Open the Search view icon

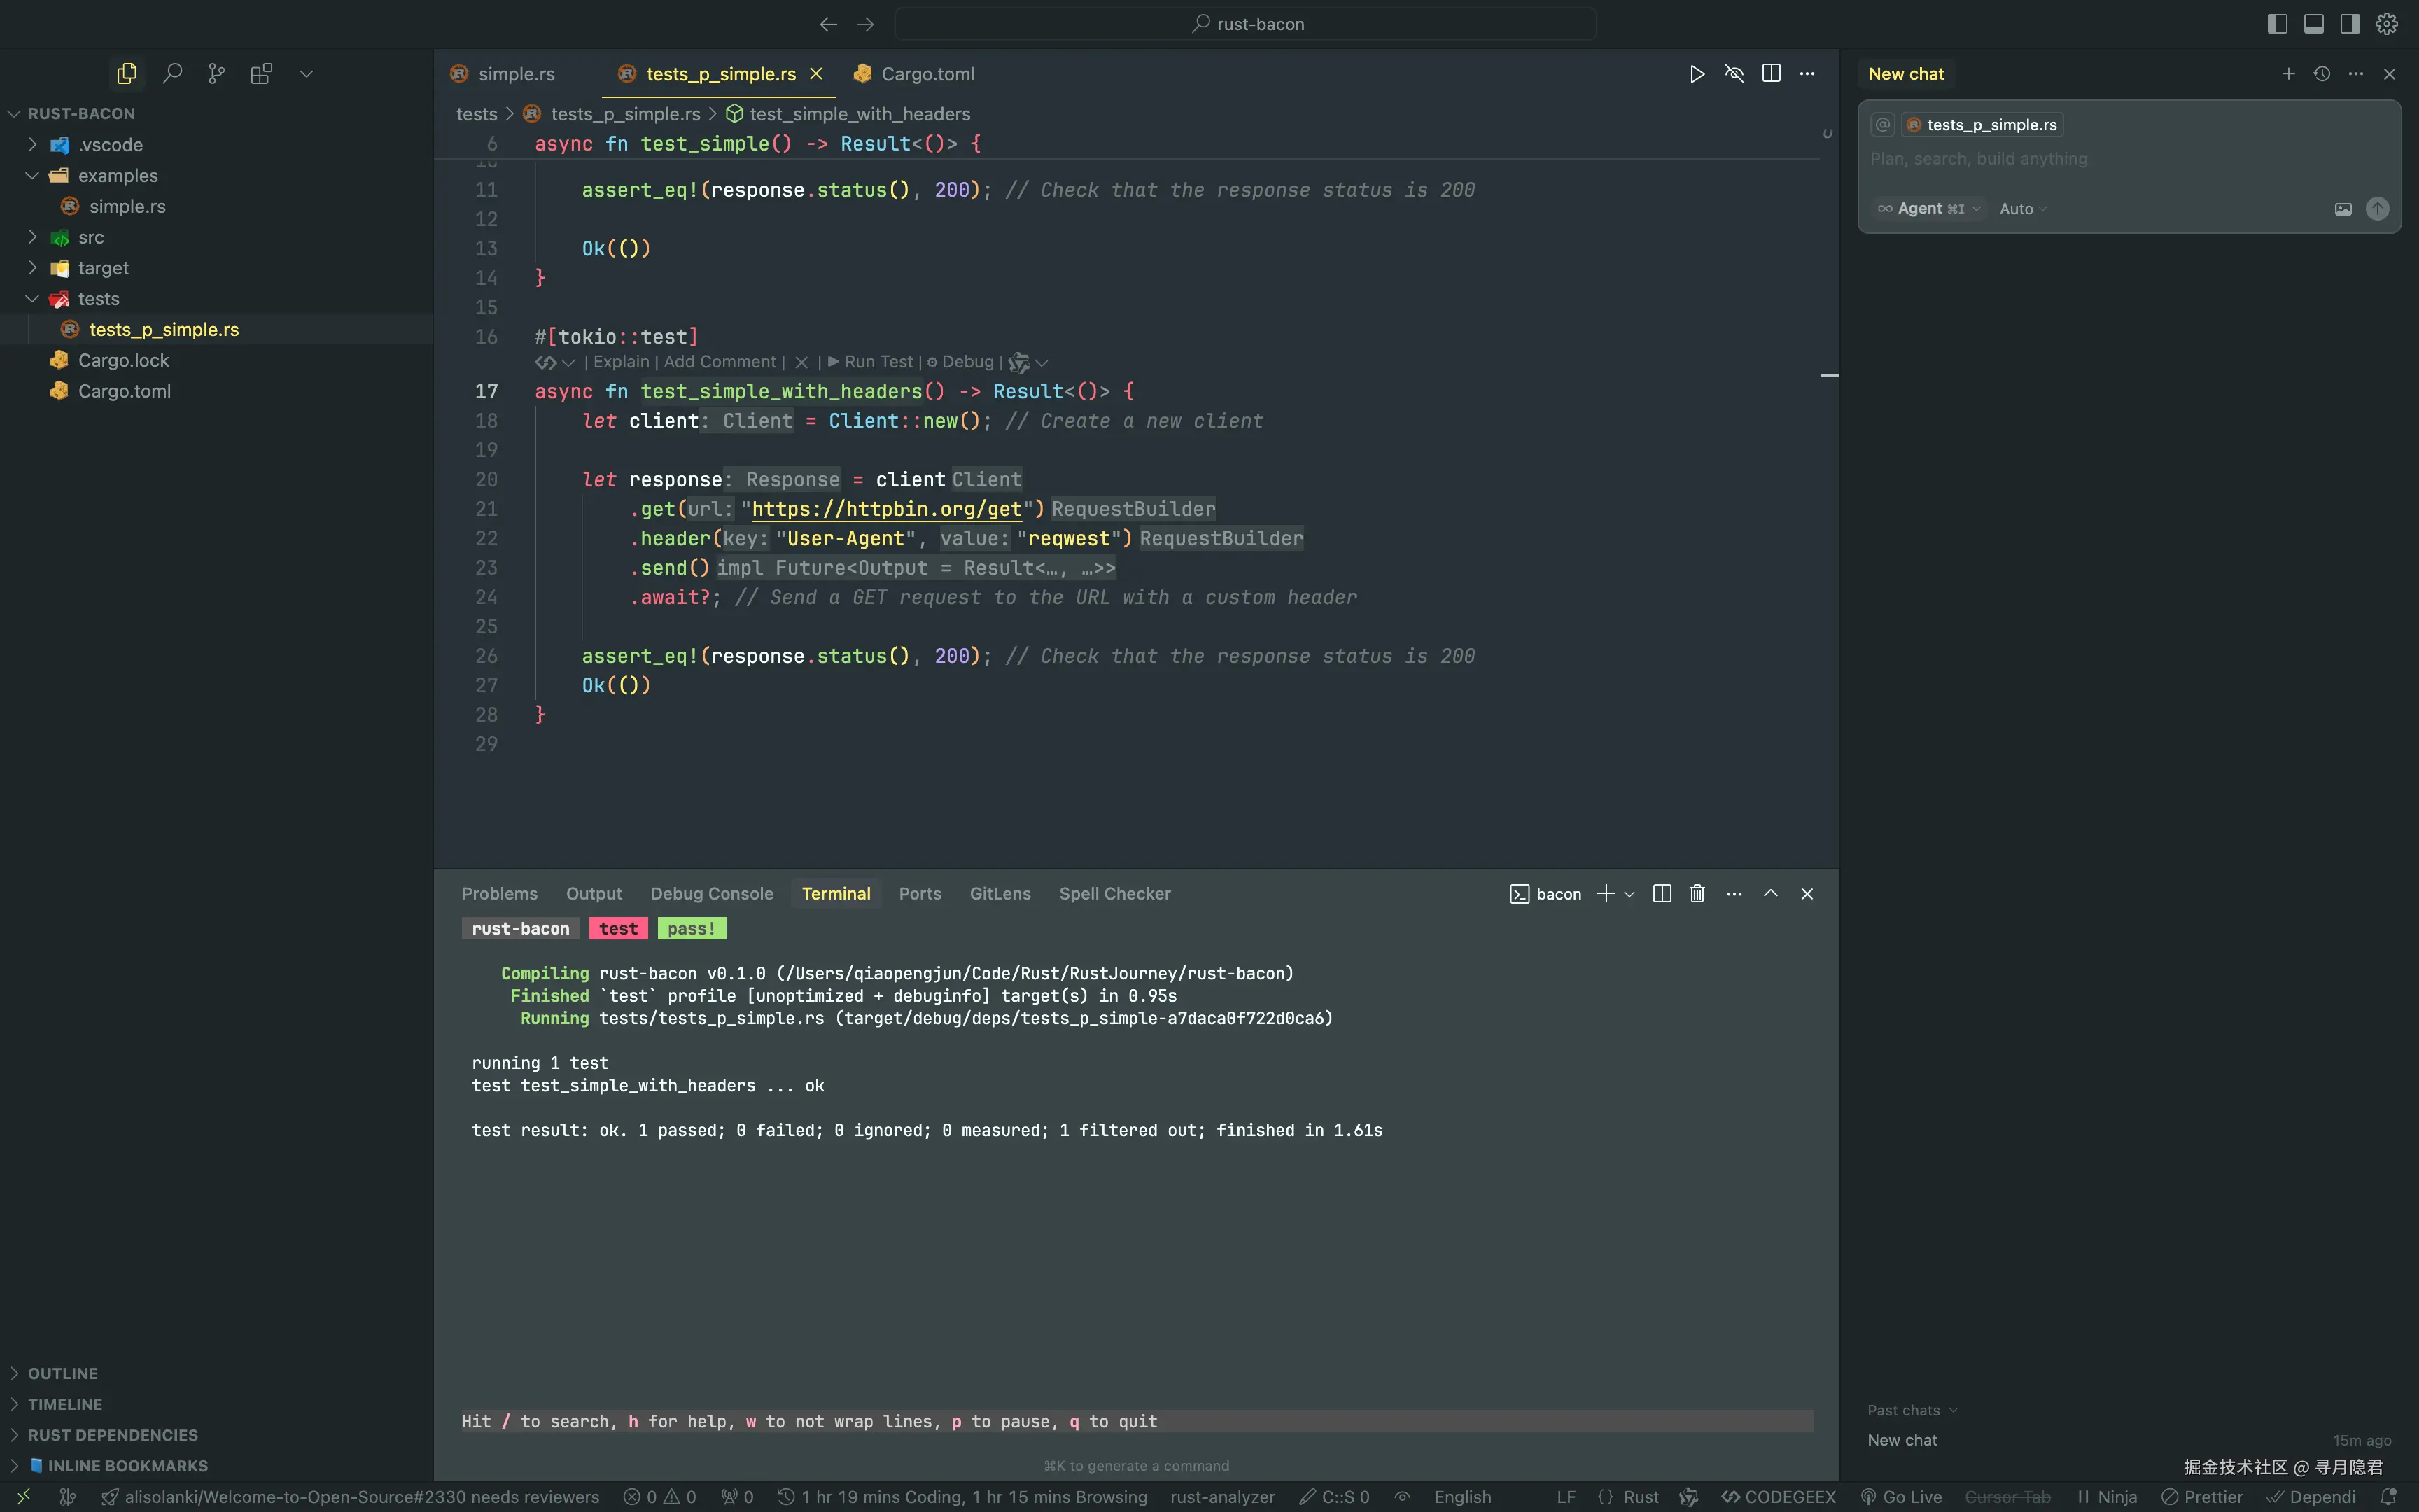[172, 73]
